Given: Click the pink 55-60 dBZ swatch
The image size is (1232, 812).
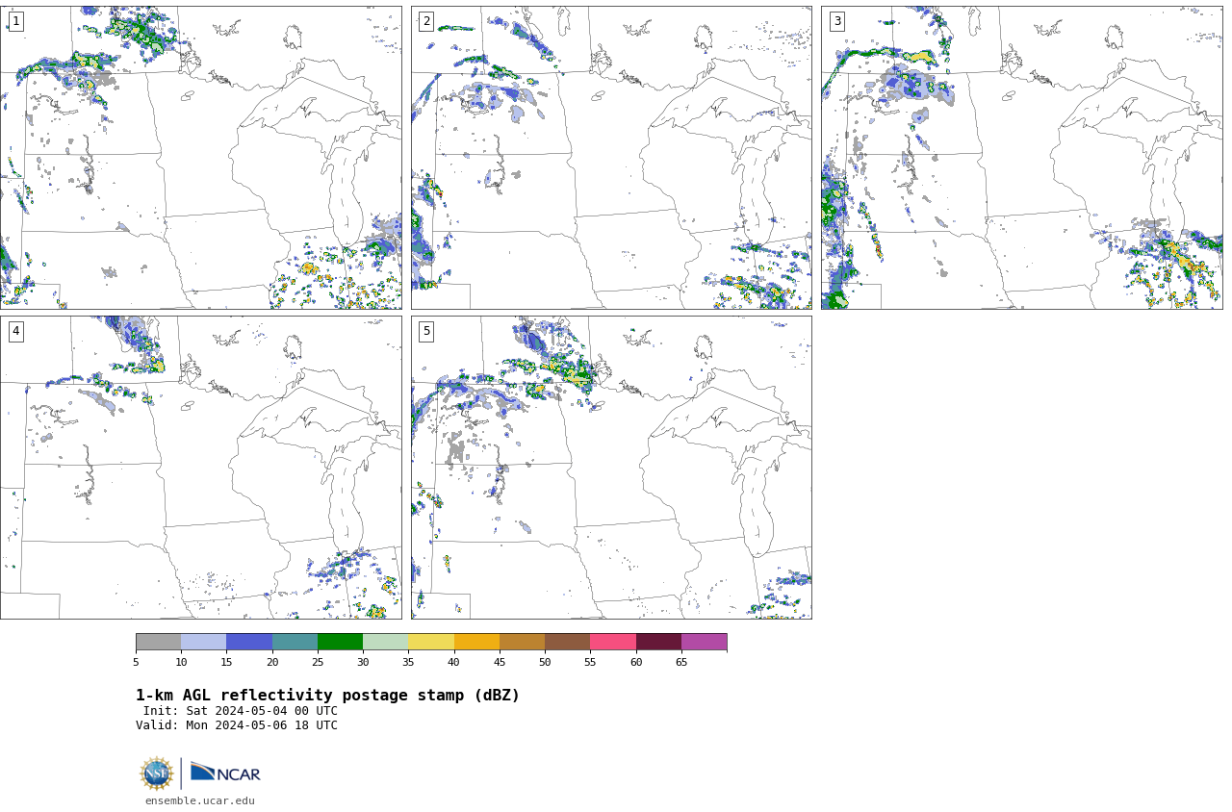Looking at the screenshot, I should (613, 642).
